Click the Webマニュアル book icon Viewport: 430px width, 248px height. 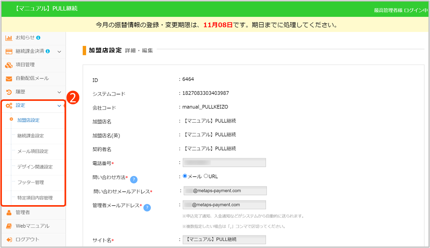9,226
